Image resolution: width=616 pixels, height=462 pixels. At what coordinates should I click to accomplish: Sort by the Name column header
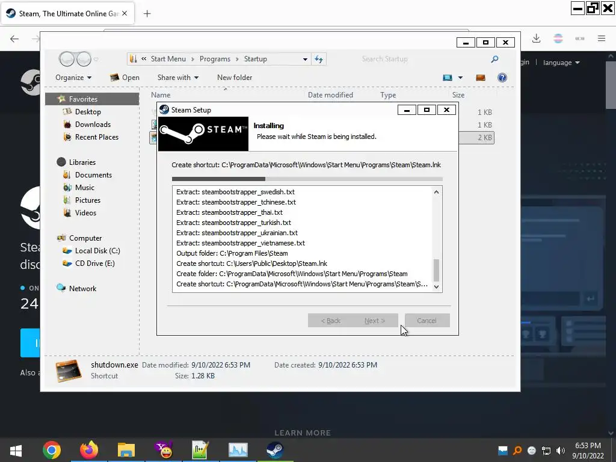click(161, 94)
